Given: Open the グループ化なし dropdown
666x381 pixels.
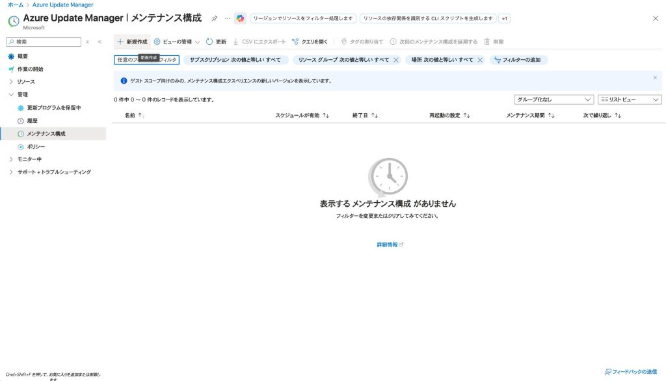Looking at the screenshot, I should click(553, 99).
